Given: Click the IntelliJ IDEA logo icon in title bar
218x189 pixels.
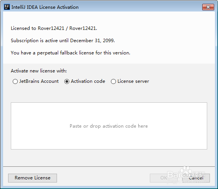Looking at the screenshot, I should [7, 7].
